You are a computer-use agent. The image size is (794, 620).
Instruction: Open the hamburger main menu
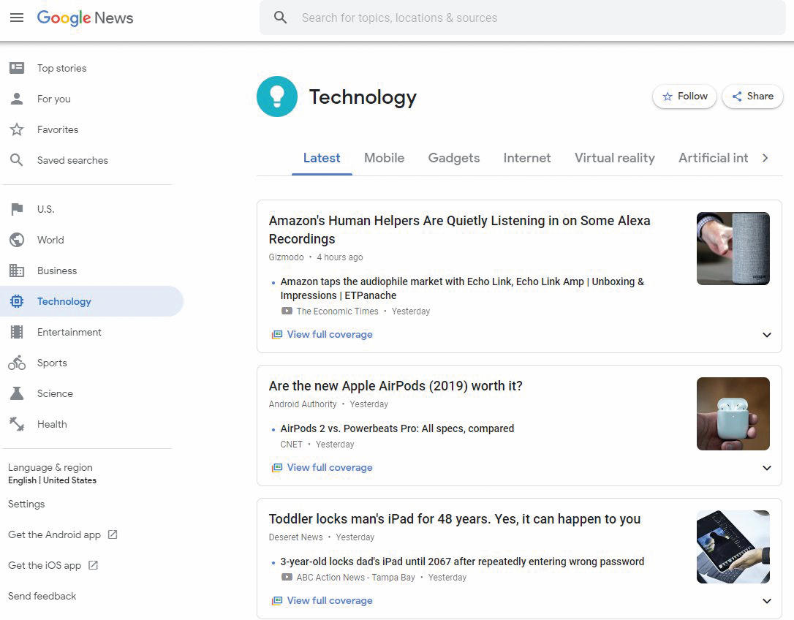click(17, 18)
